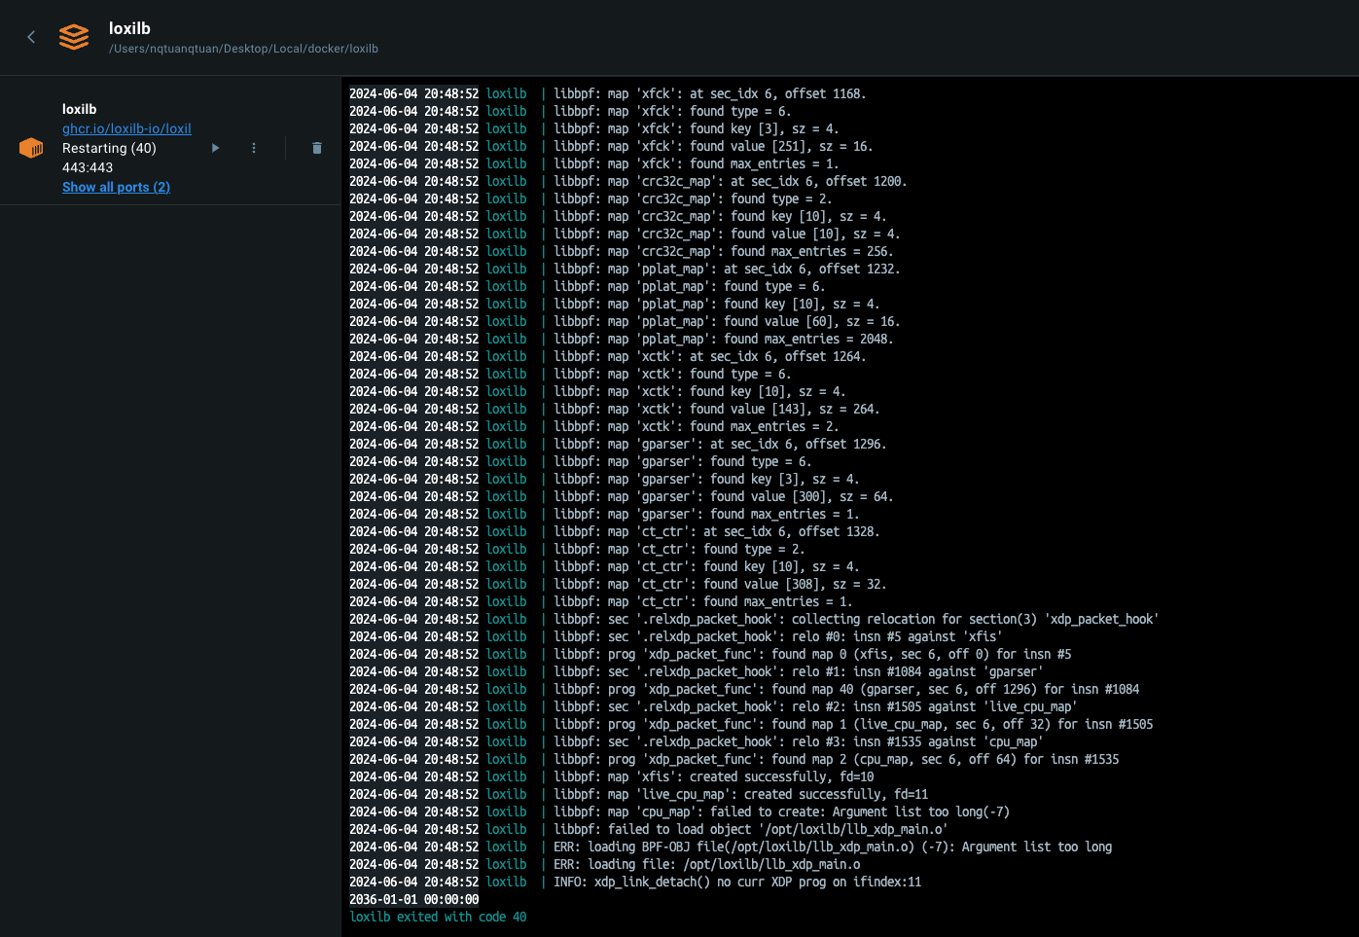Click log line "'ct_ctr': found value [308], sz = 32"

coord(618,584)
